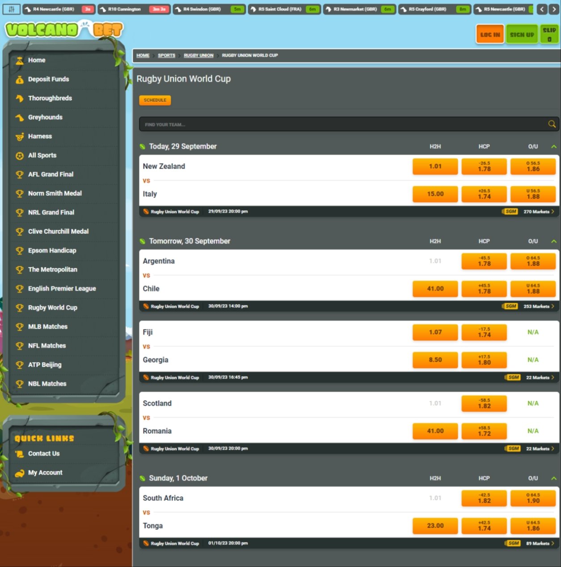Click the AFL Grand Final trophy icon
Viewport: 561px width, 567px height.
point(20,174)
